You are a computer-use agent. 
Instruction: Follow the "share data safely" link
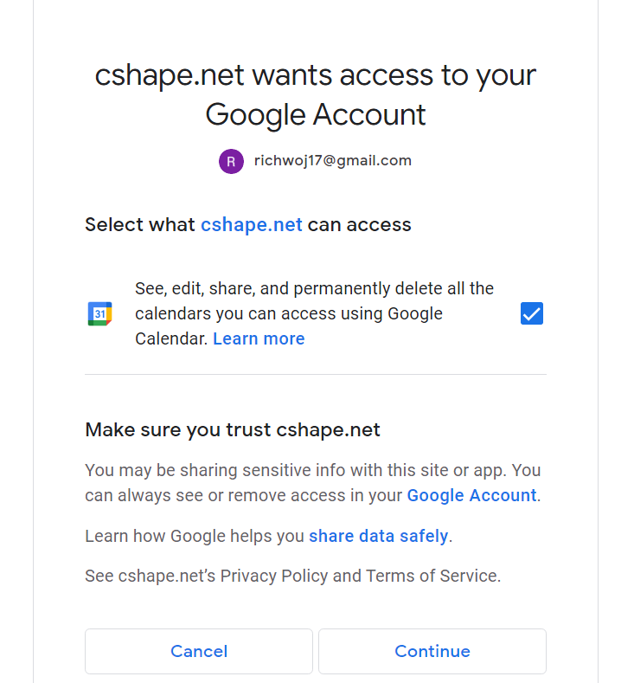[378, 536]
